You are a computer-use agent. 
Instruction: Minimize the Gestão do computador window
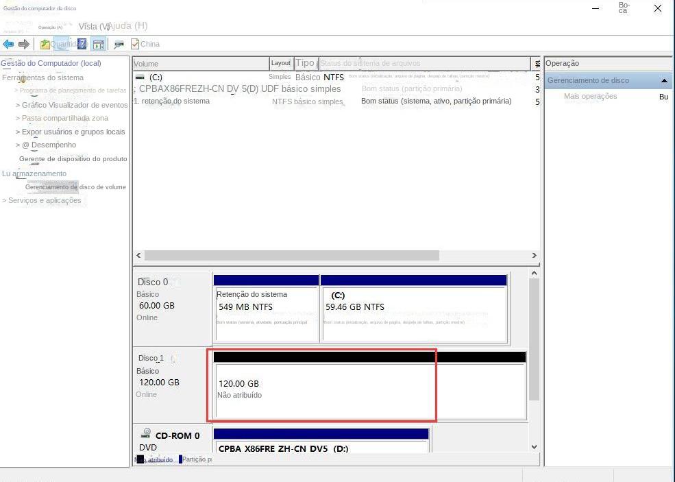click(596, 8)
